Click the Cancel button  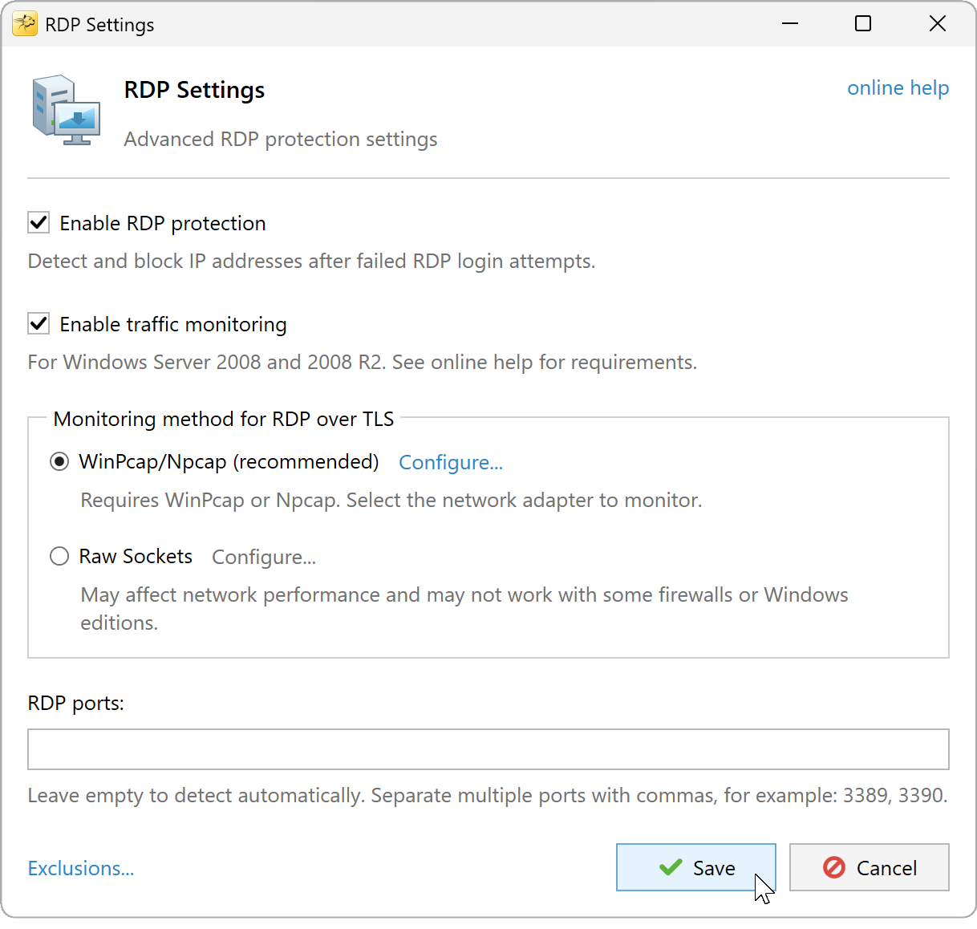(x=869, y=867)
